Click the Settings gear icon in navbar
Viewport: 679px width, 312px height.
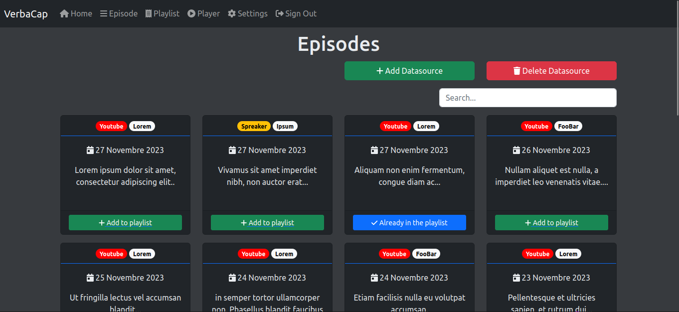[x=232, y=13]
